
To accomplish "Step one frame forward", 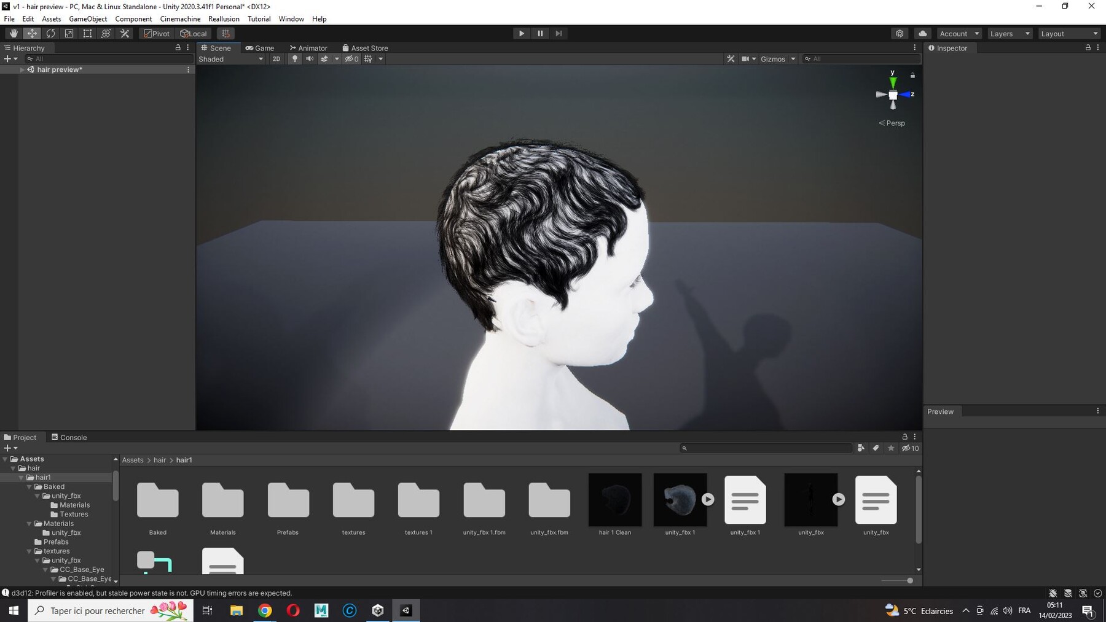I will point(559,34).
